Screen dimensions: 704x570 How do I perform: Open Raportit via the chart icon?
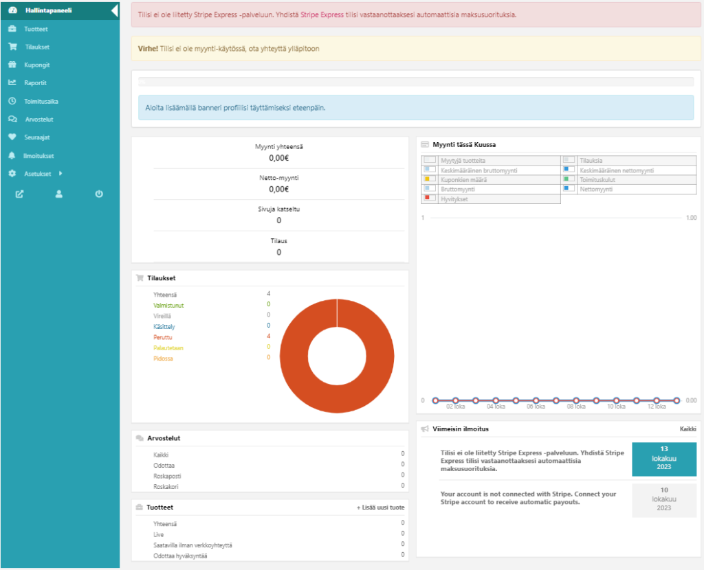pos(12,83)
